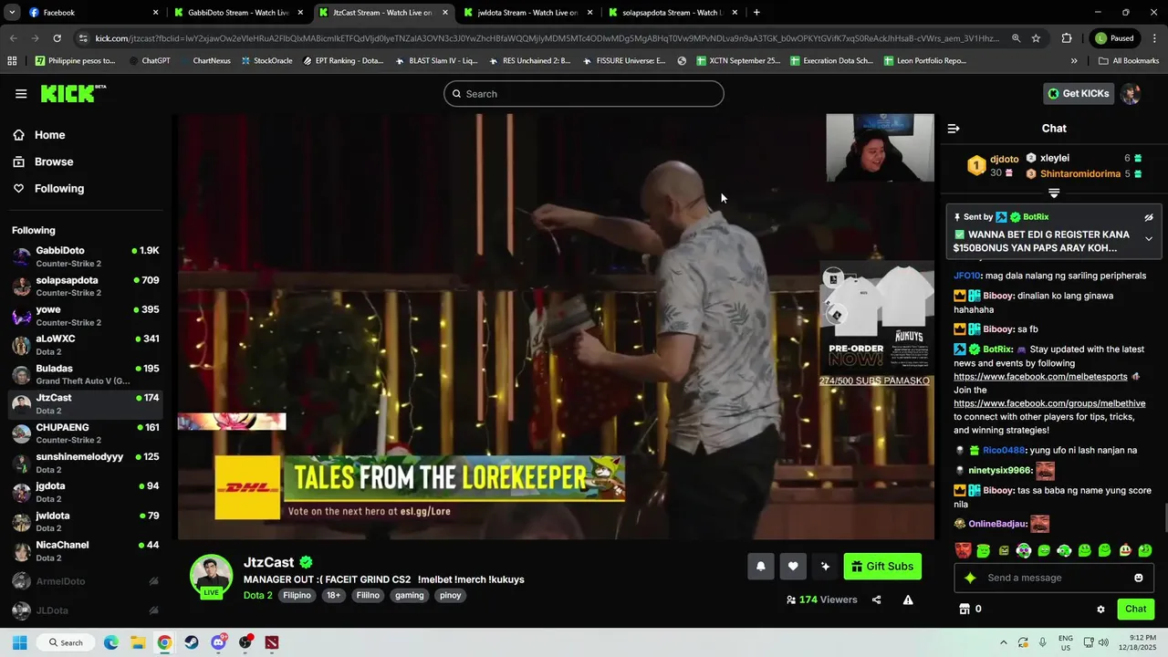The height and width of the screenshot is (657, 1168).
Task: Hide the pinned BotRix message
Action: [x=1149, y=217]
